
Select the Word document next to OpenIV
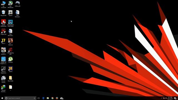coord(18,14)
